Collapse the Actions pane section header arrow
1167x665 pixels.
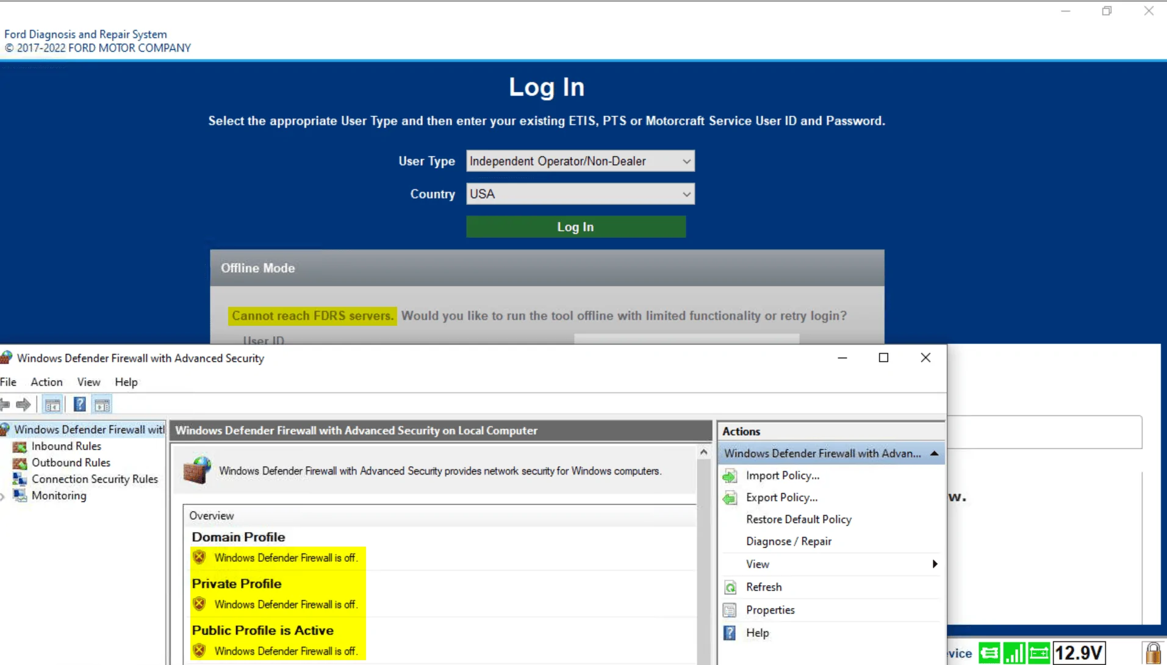(x=934, y=453)
